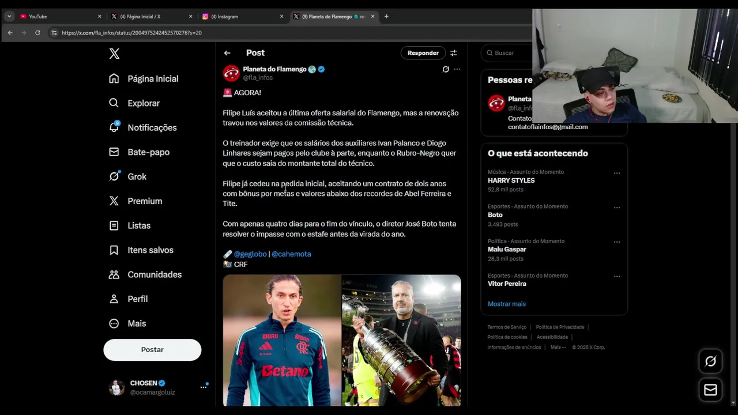Close the YouTube tab
Viewport: 738px width, 415px height.
pos(99,17)
